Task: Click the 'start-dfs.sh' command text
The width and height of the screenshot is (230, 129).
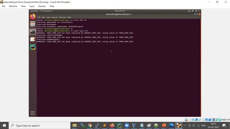Action: click(80, 20)
